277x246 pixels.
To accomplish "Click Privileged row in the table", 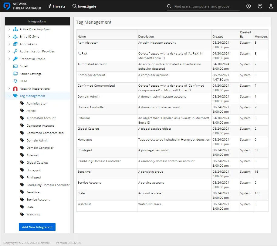I will (172, 152).
